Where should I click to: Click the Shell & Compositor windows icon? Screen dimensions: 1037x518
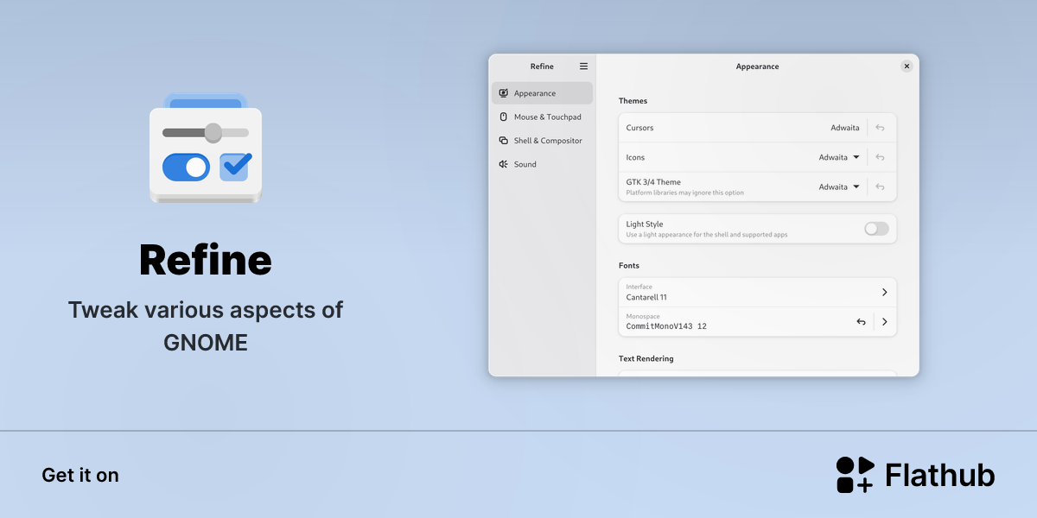pos(503,141)
